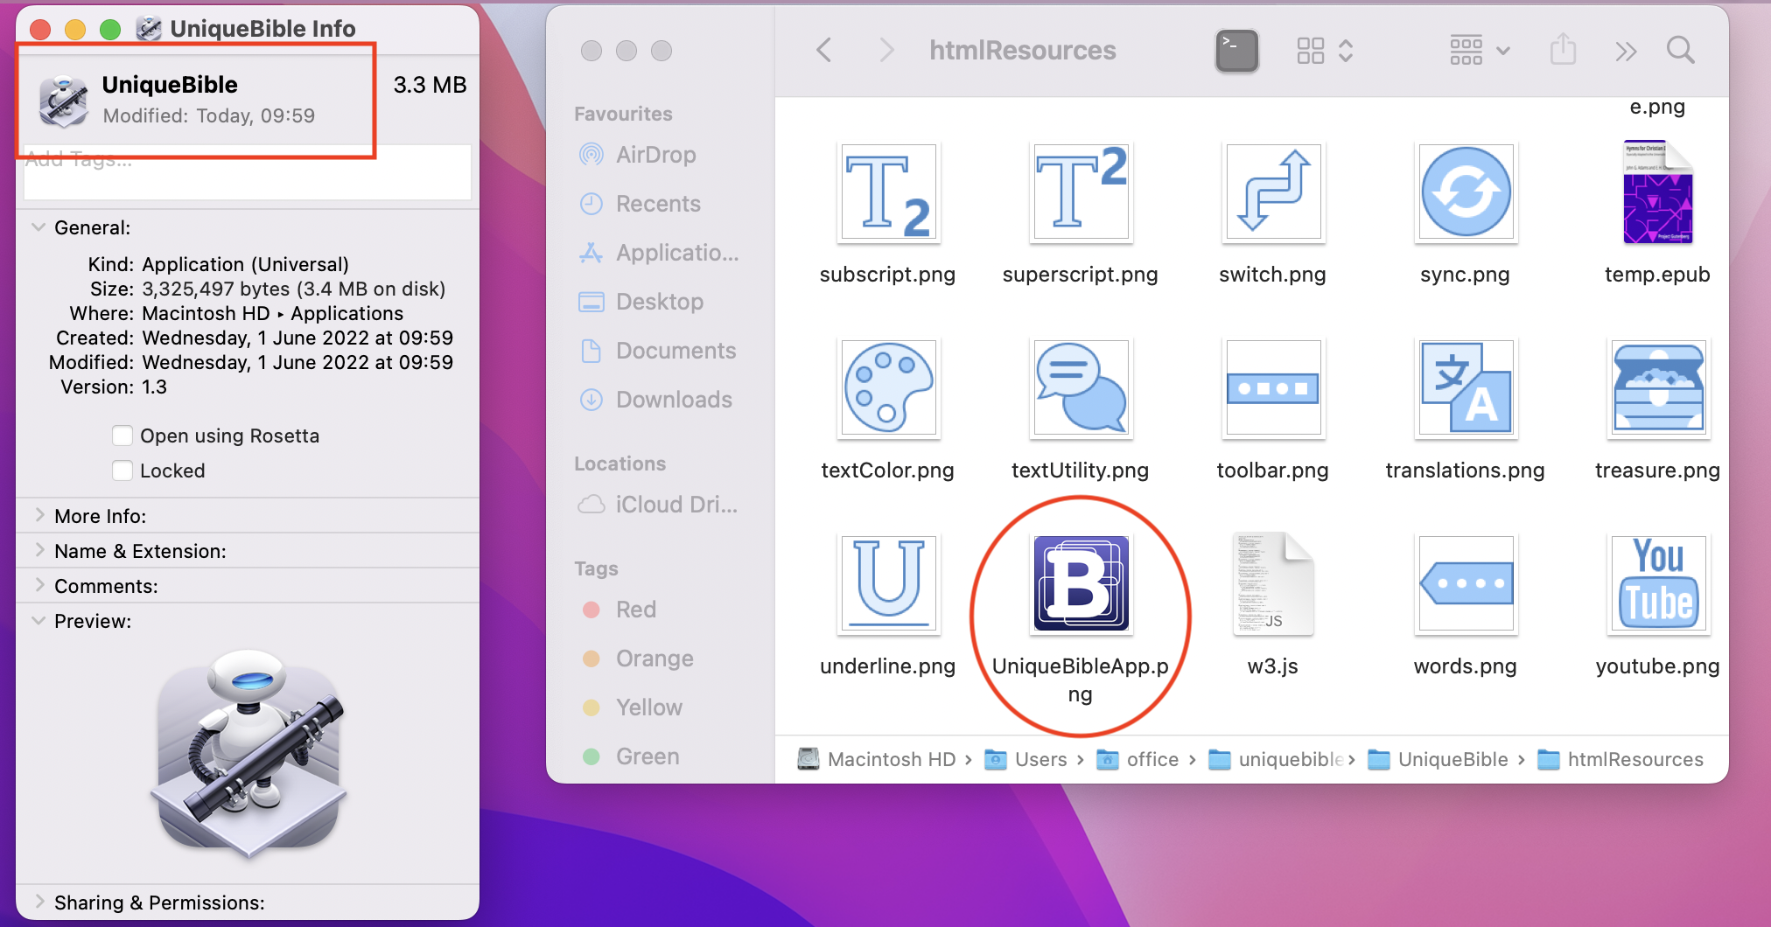Open the Group by dropdown in toolbar
1771x927 pixels.
click(x=1480, y=51)
